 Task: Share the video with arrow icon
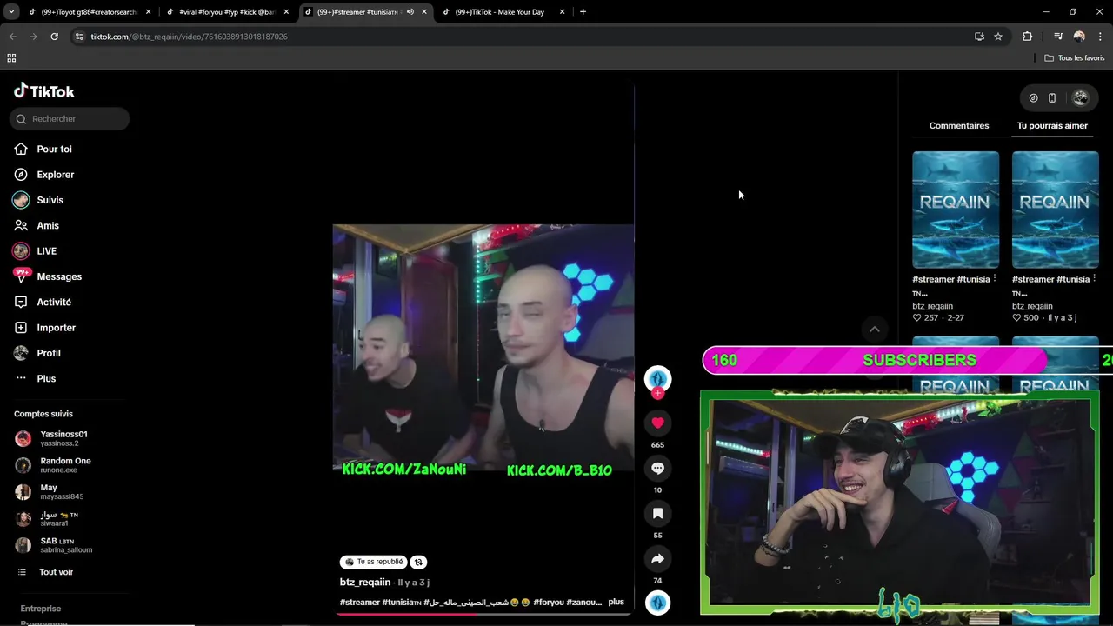point(657,558)
